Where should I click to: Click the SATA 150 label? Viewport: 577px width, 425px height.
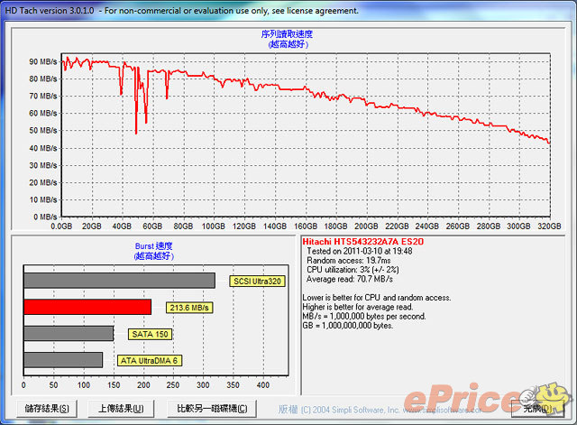tap(150, 334)
